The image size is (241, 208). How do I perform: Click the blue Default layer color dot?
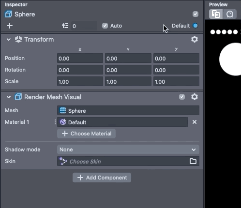[x=196, y=26]
